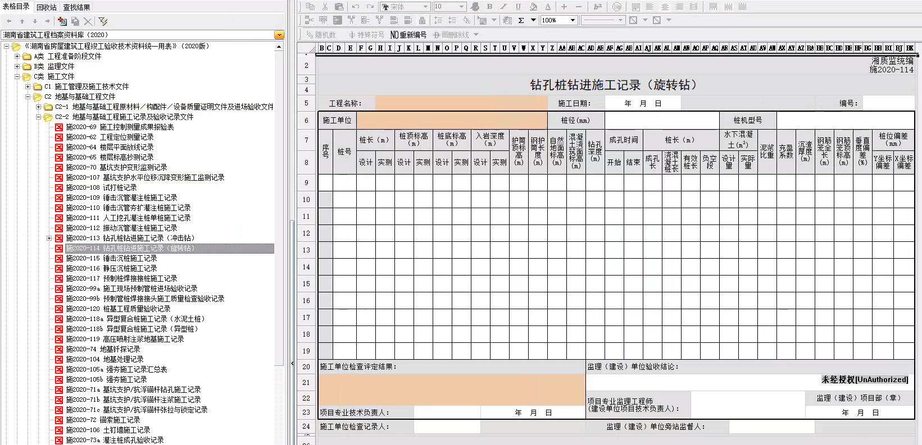922x445 pixels.
Task: Expand C1 施工管理及施工技术文件 folder
Action: pyautogui.click(x=28, y=87)
